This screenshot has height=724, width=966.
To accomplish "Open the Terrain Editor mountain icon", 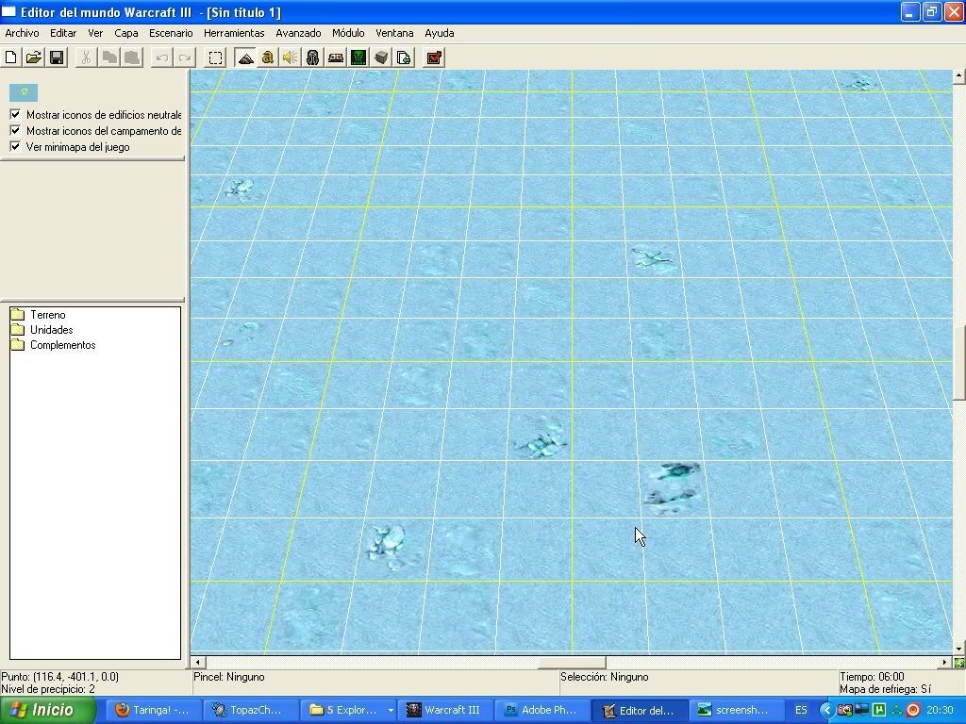I will point(245,58).
